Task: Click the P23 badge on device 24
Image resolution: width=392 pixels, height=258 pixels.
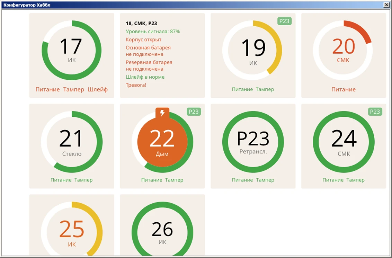Action: tap(375, 112)
